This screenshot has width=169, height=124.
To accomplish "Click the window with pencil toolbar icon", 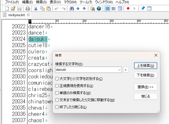I will click(x=120, y=9).
